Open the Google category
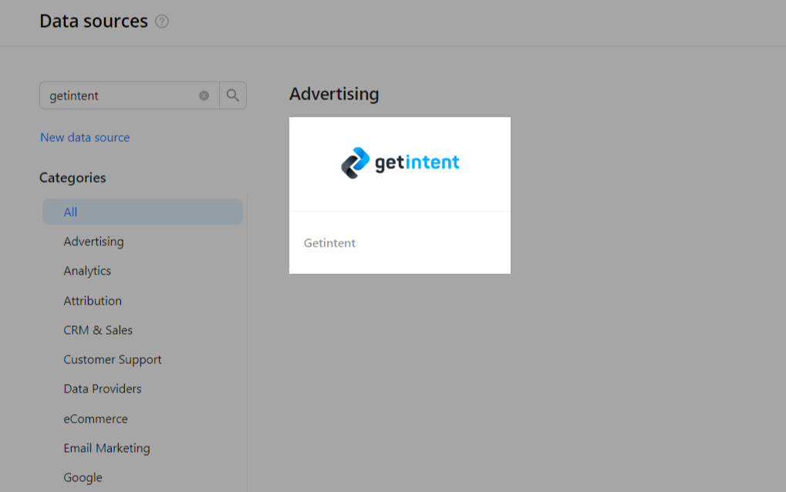 [x=83, y=477]
